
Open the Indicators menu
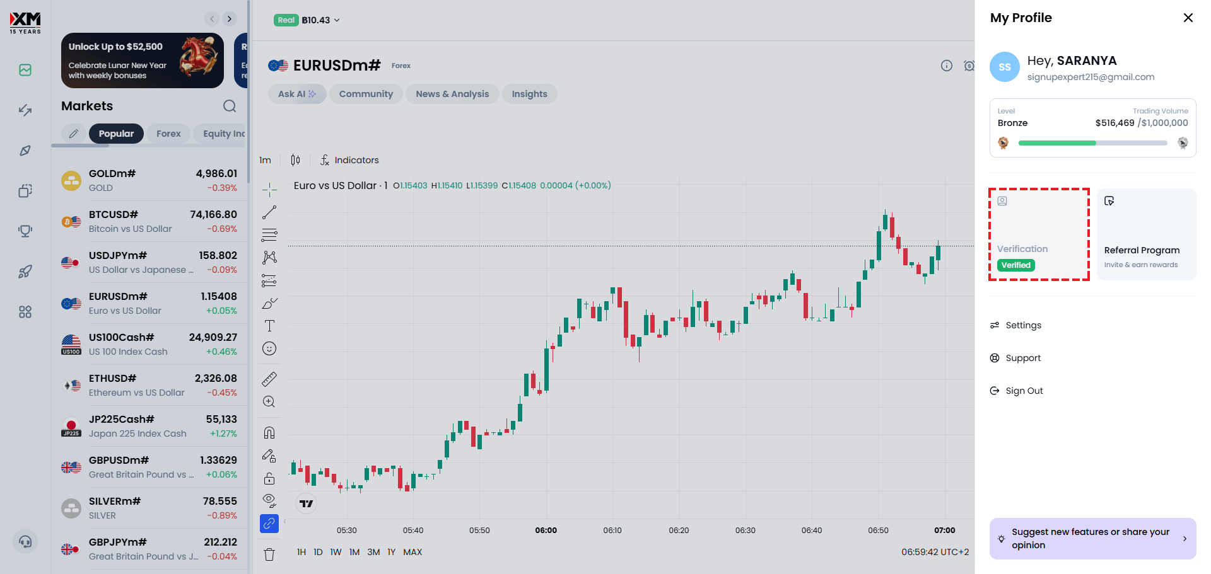[x=349, y=160]
